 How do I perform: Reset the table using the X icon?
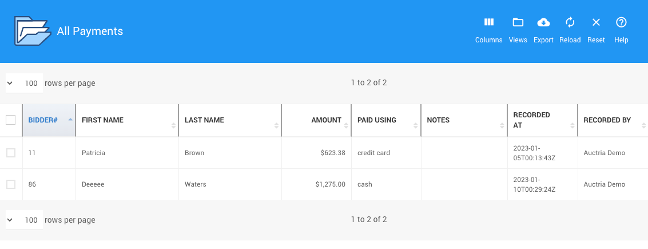[x=596, y=23]
